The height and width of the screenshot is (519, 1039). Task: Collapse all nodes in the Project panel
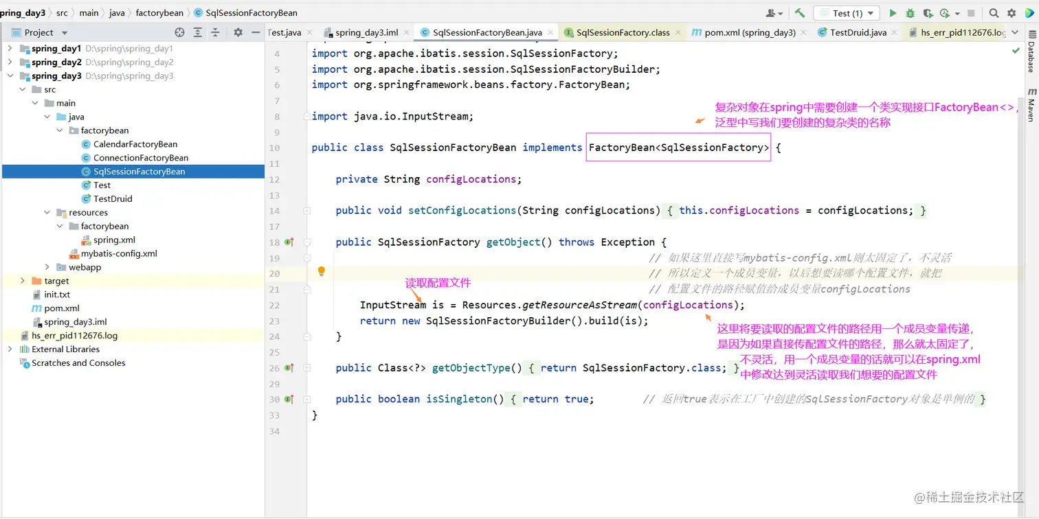click(215, 32)
